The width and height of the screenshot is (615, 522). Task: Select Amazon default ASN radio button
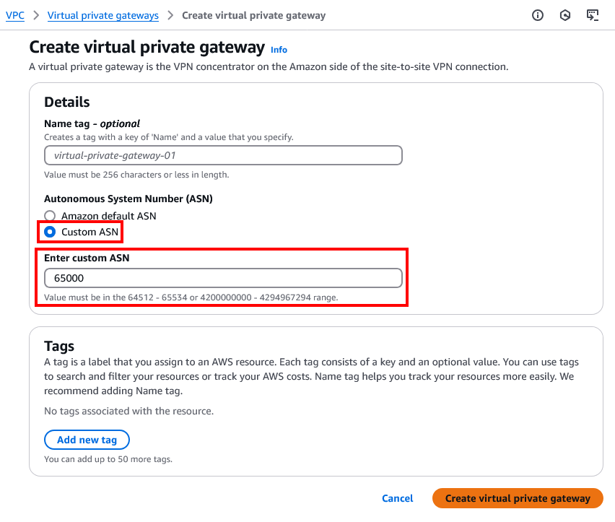point(50,216)
